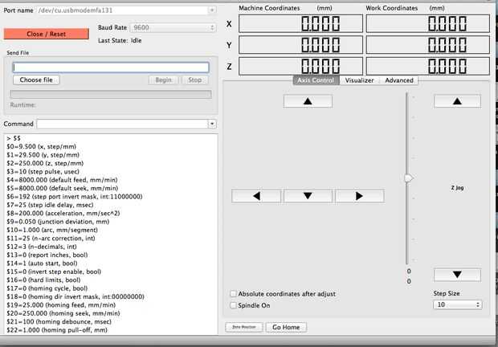
Task: Open the Port name dropdown
Action: click(x=211, y=10)
